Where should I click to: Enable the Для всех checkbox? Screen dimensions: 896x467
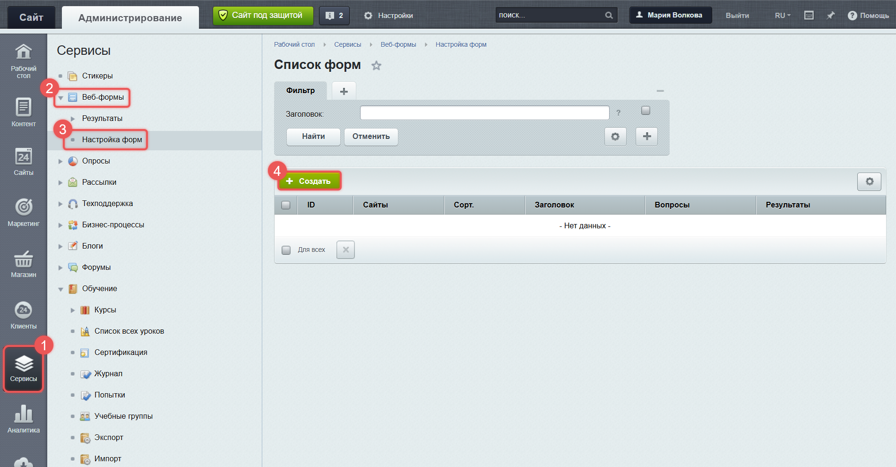click(286, 250)
